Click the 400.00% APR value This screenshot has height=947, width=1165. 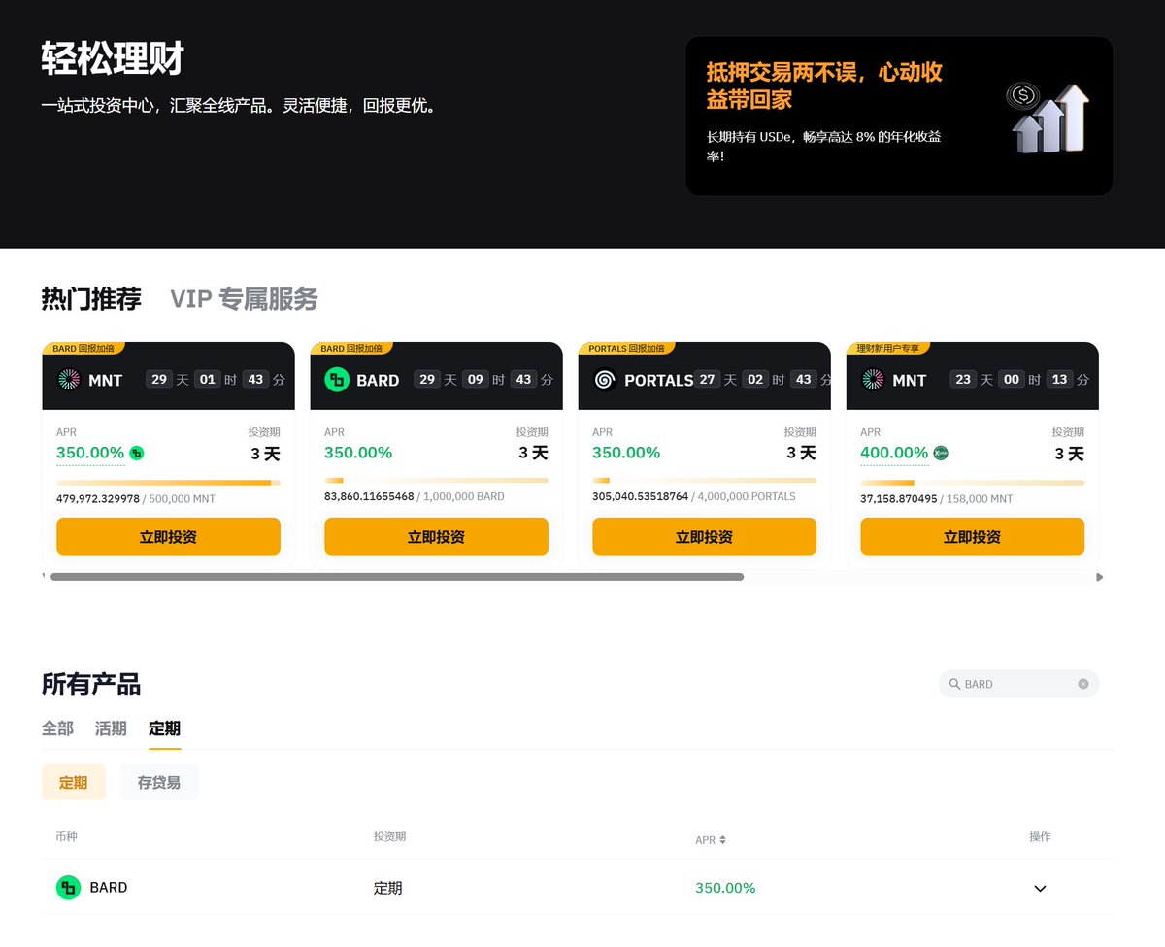tap(894, 453)
